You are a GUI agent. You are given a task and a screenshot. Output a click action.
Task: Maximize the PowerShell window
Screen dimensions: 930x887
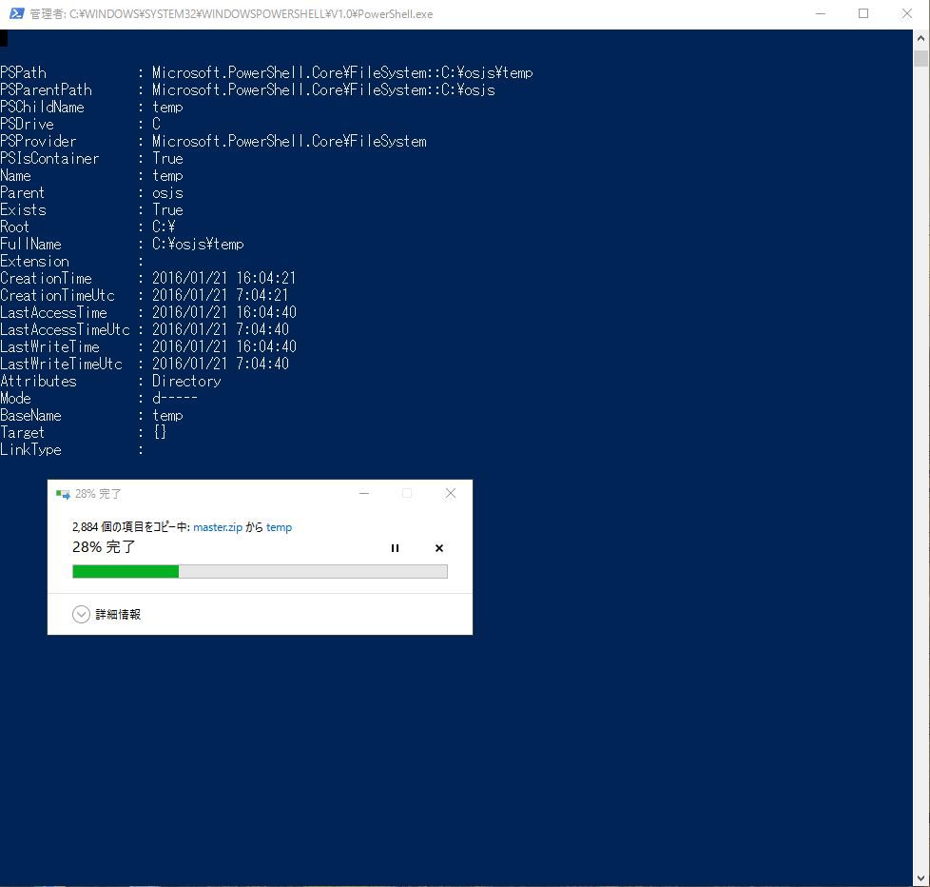[x=863, y=13]
